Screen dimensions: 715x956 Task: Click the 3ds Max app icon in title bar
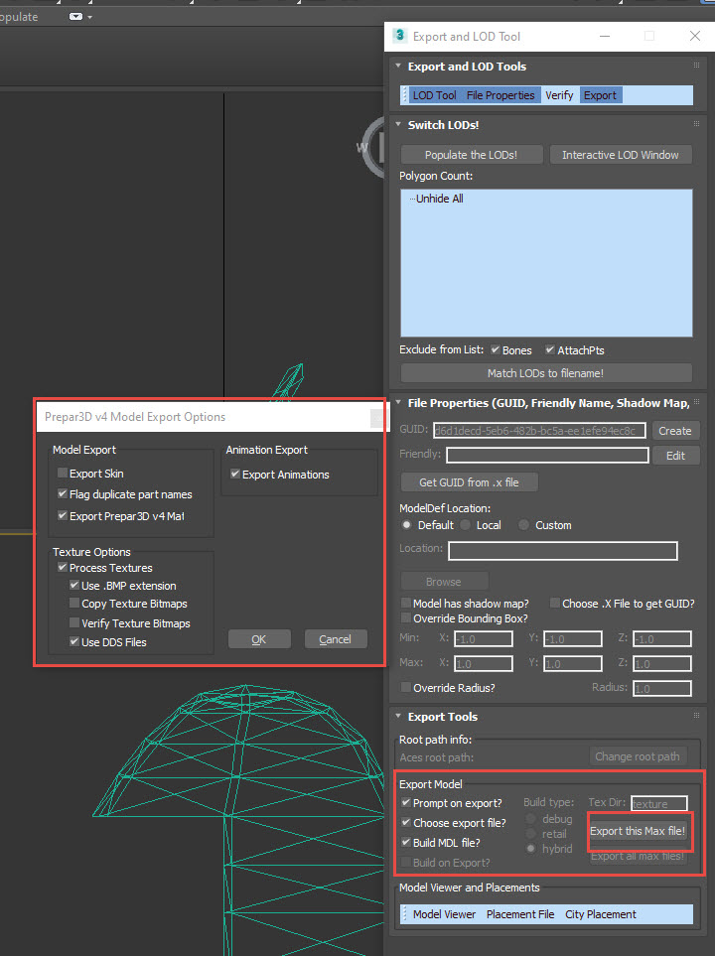click(399, 36)
